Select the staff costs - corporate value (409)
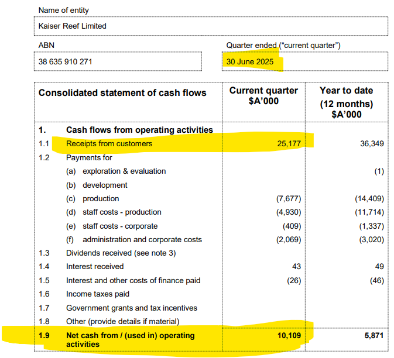 coord(291,226)
